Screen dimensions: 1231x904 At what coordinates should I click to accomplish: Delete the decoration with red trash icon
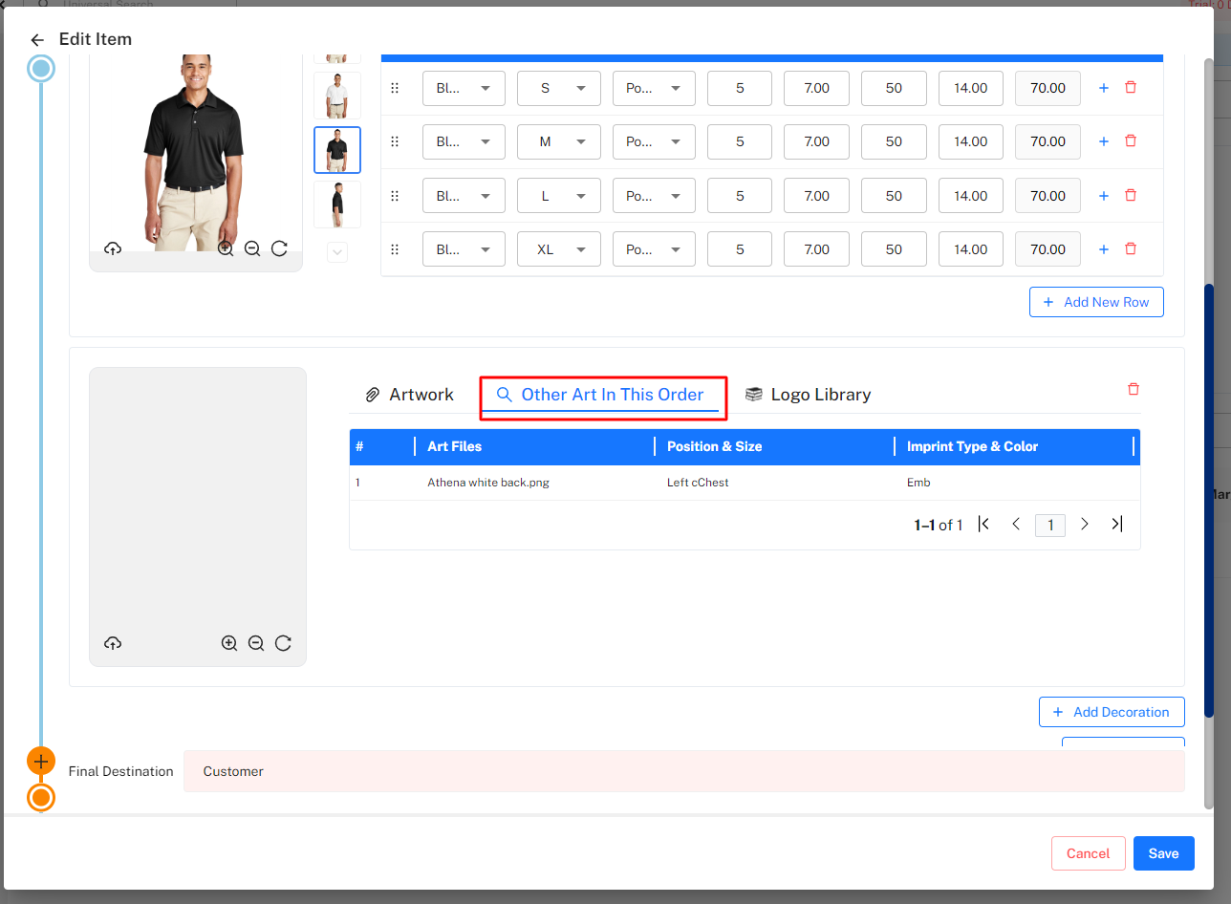(1134, 389)
